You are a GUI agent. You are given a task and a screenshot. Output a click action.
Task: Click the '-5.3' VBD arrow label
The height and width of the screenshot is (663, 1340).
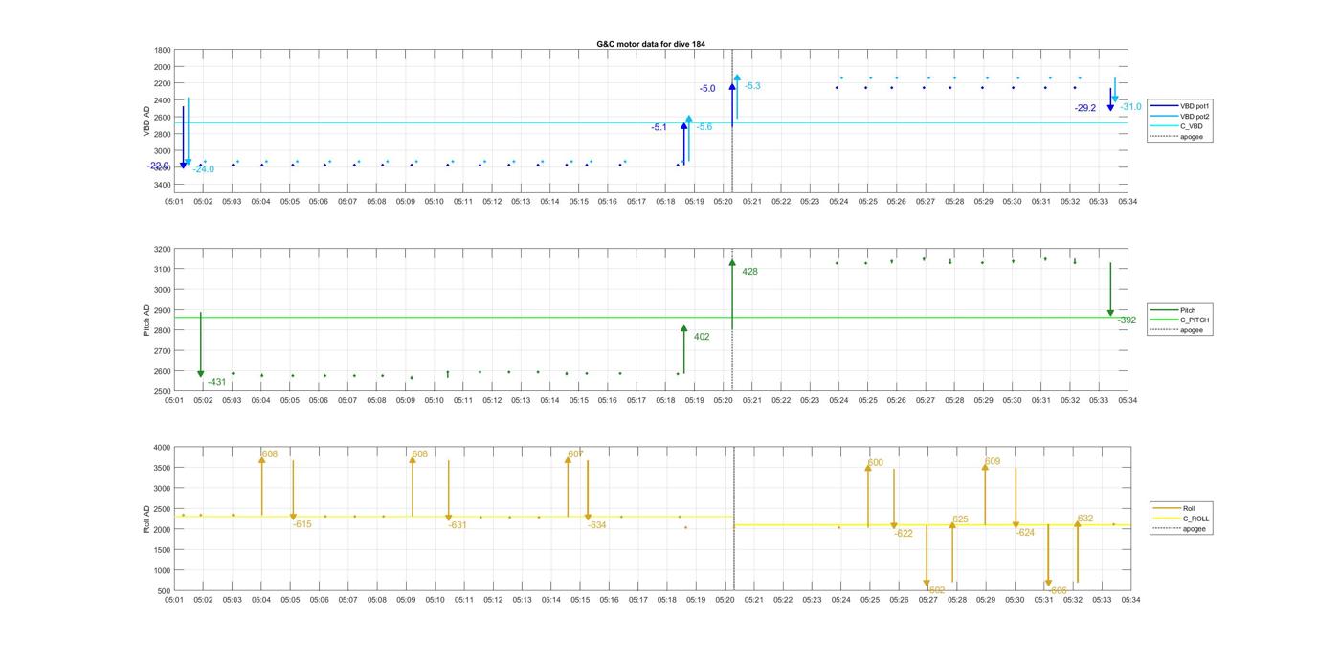pyautogui.click(x=752, y=86)
